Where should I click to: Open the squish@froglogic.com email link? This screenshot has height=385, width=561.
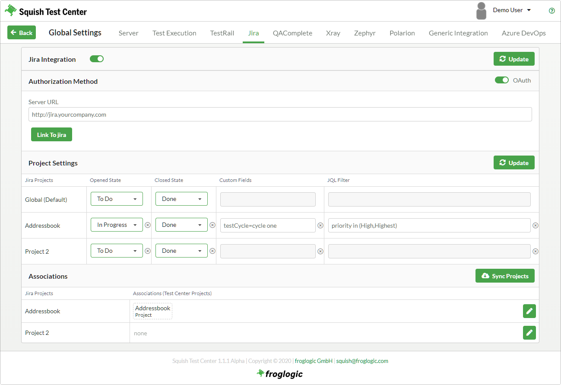[362, 361]
